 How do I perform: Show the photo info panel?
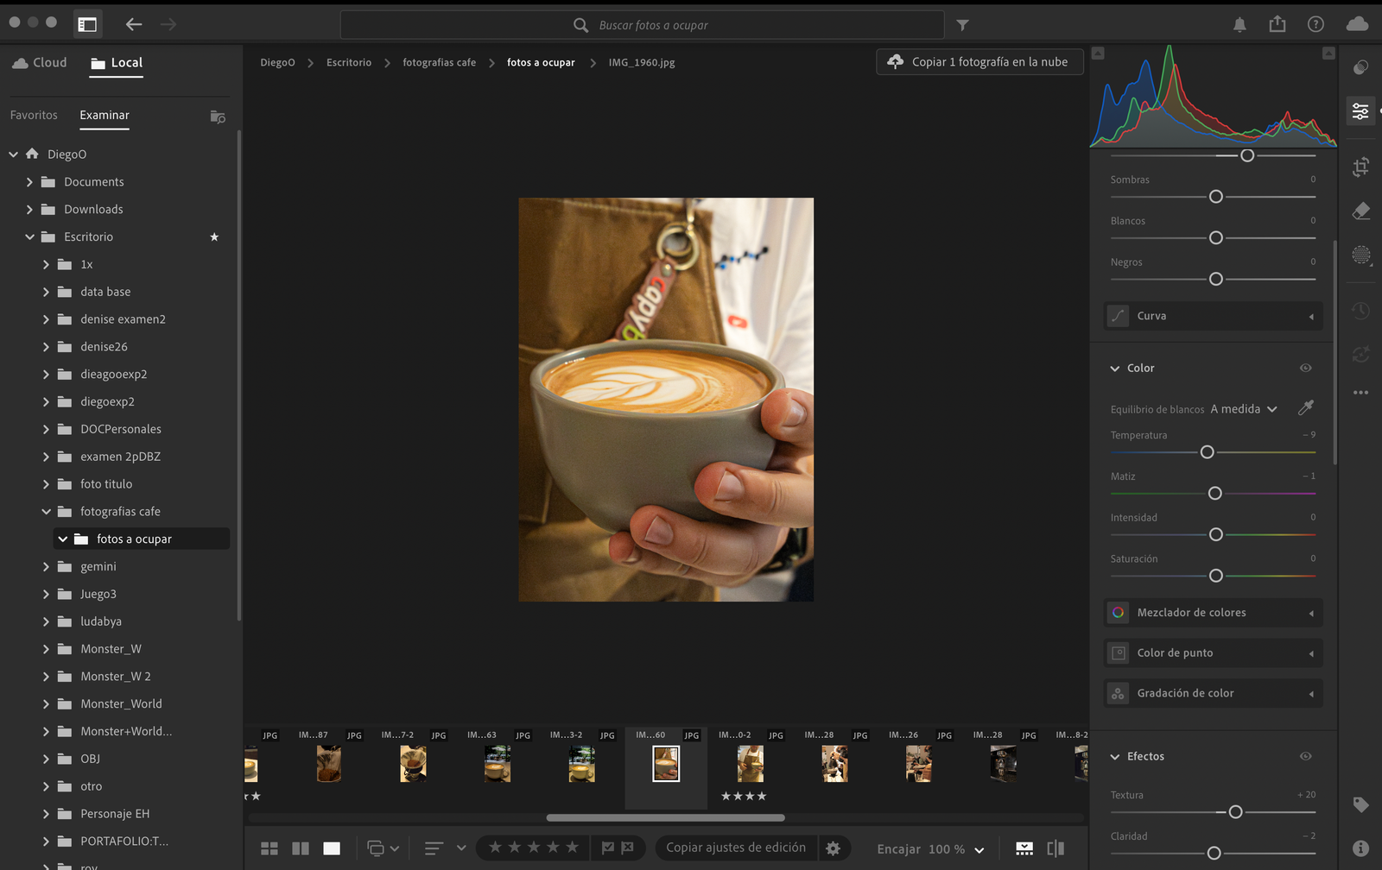coord(1360,848)
